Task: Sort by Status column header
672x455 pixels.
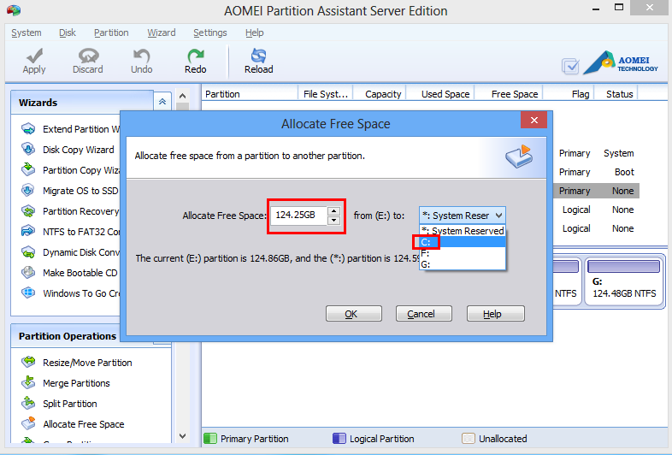Action: pyautogui.click(x=616, y=94)
